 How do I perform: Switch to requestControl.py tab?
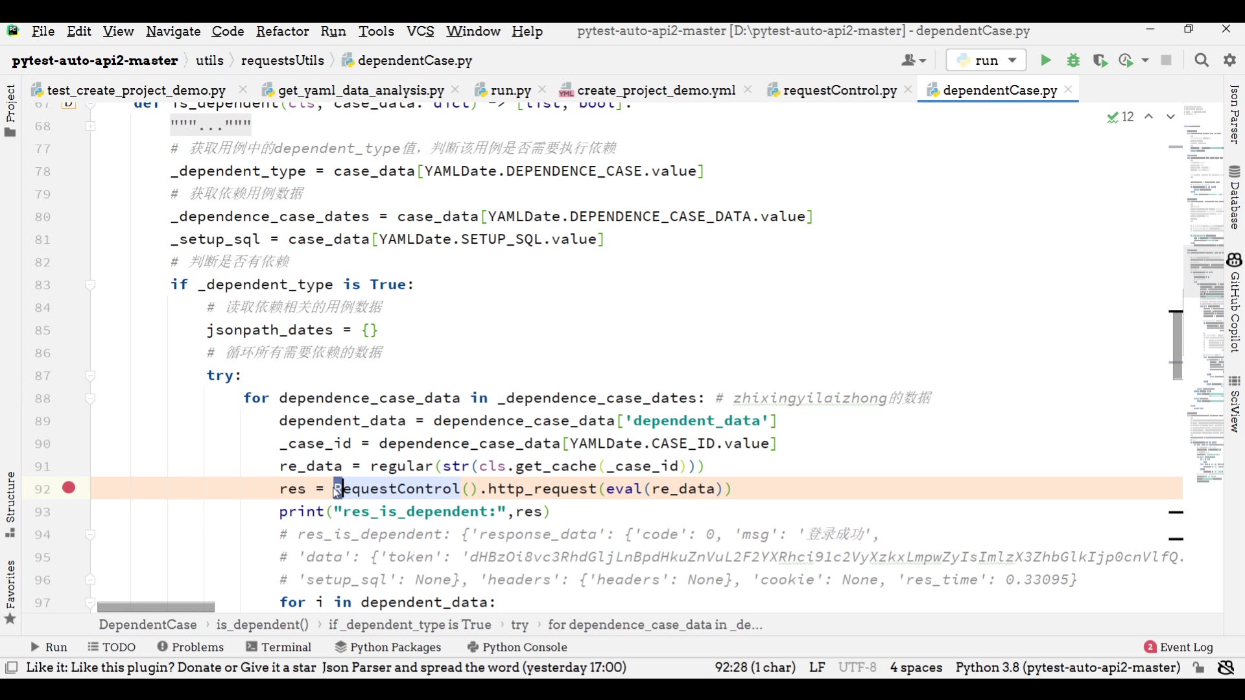click(840, 90)
